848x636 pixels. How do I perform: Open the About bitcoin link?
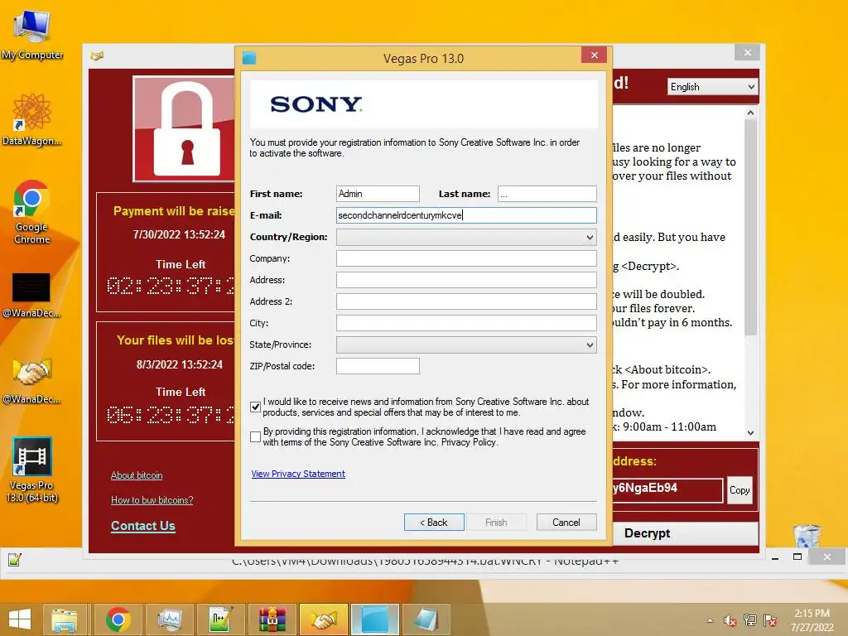137,475
